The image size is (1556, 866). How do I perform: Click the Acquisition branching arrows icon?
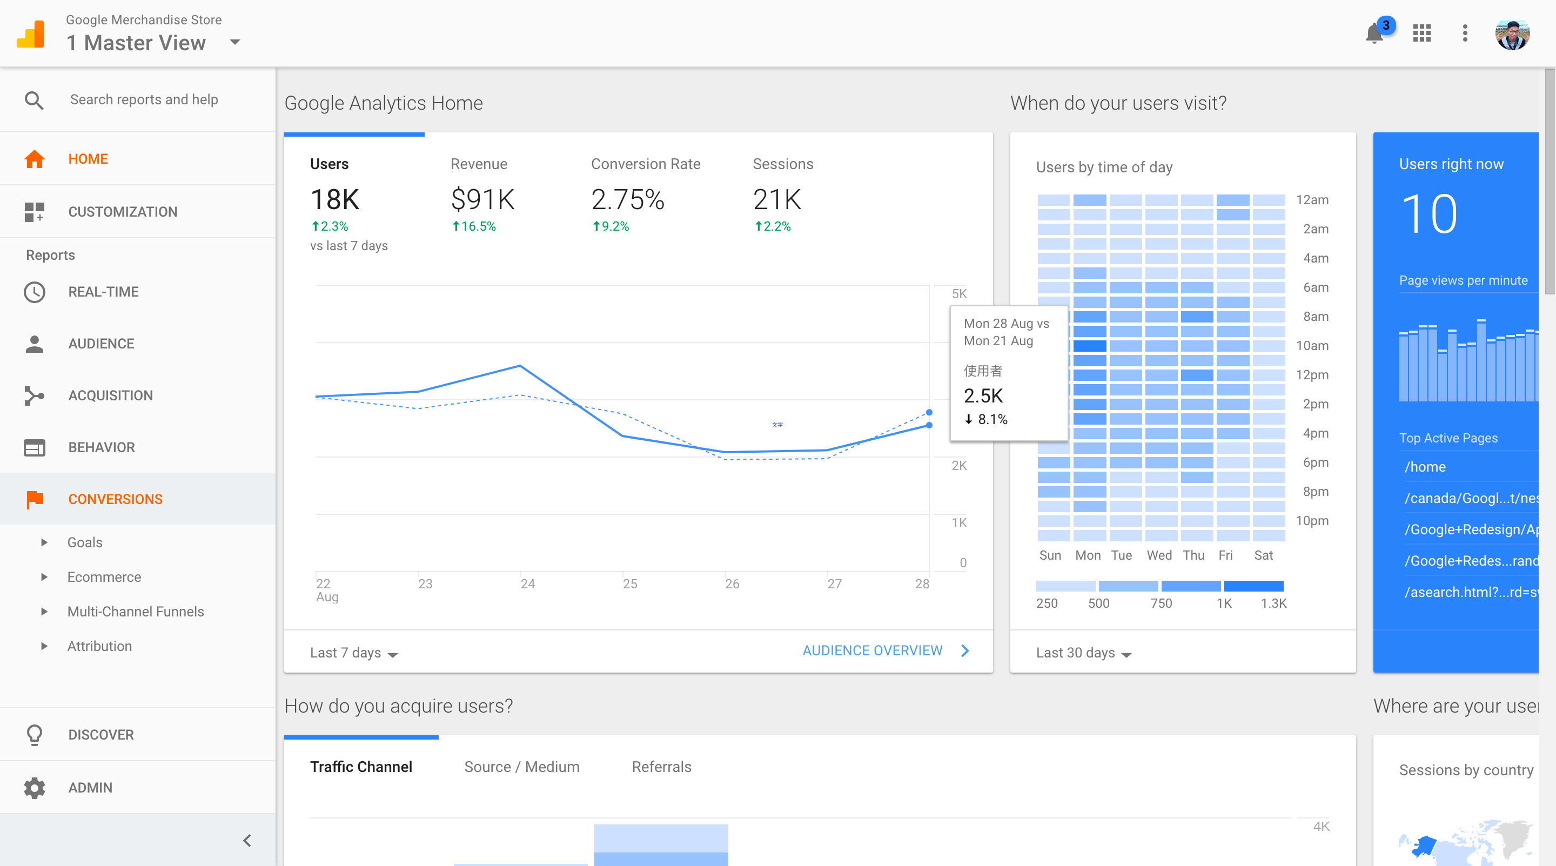click(35, 395)
